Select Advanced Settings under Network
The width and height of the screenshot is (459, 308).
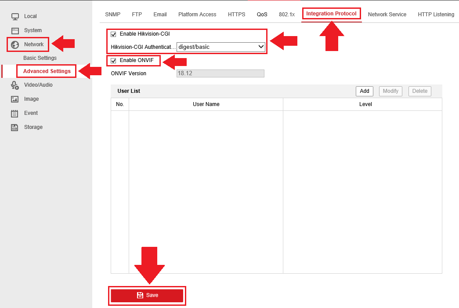(47, 71)
